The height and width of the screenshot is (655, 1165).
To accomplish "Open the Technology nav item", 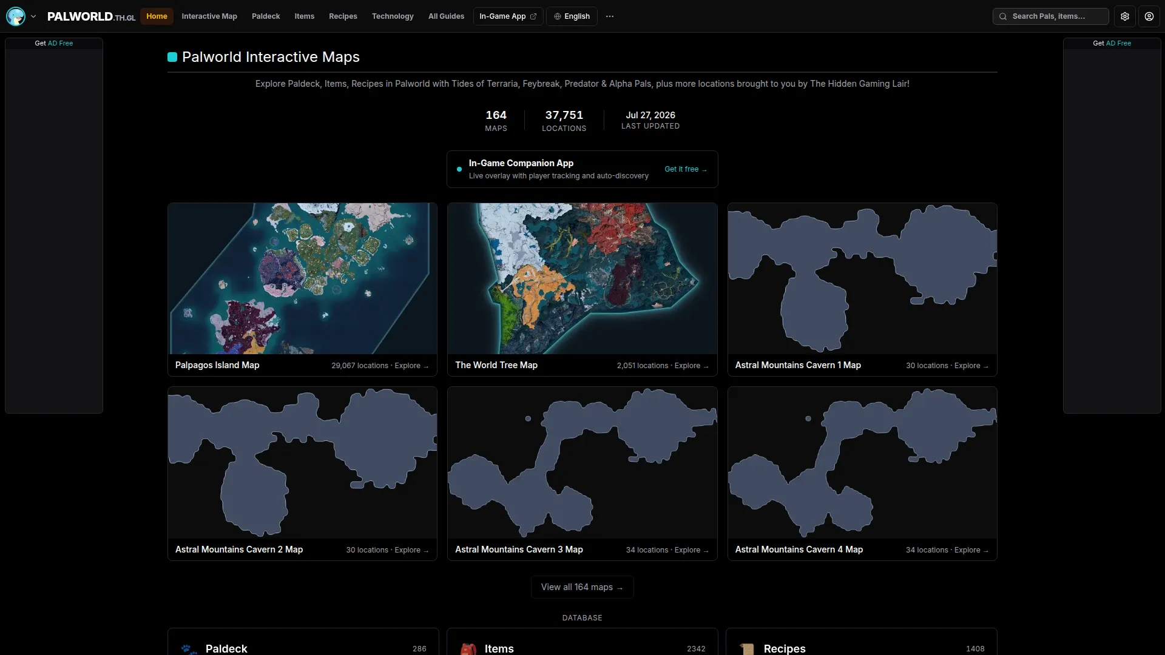I will click(393, 16).
